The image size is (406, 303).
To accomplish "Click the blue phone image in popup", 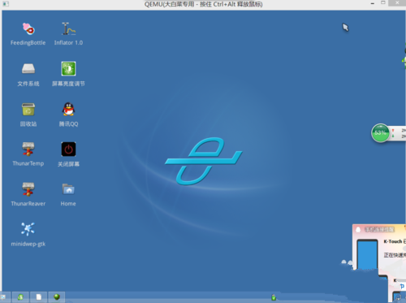I will point(367,254).
